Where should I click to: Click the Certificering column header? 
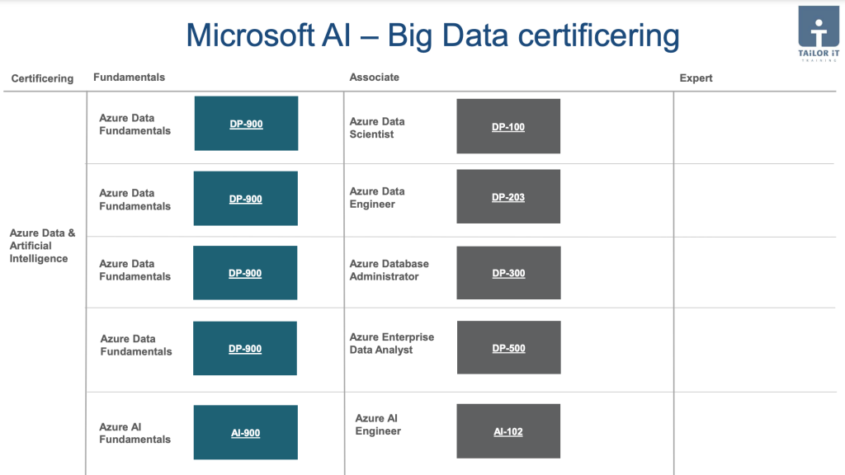click(43, 78)
